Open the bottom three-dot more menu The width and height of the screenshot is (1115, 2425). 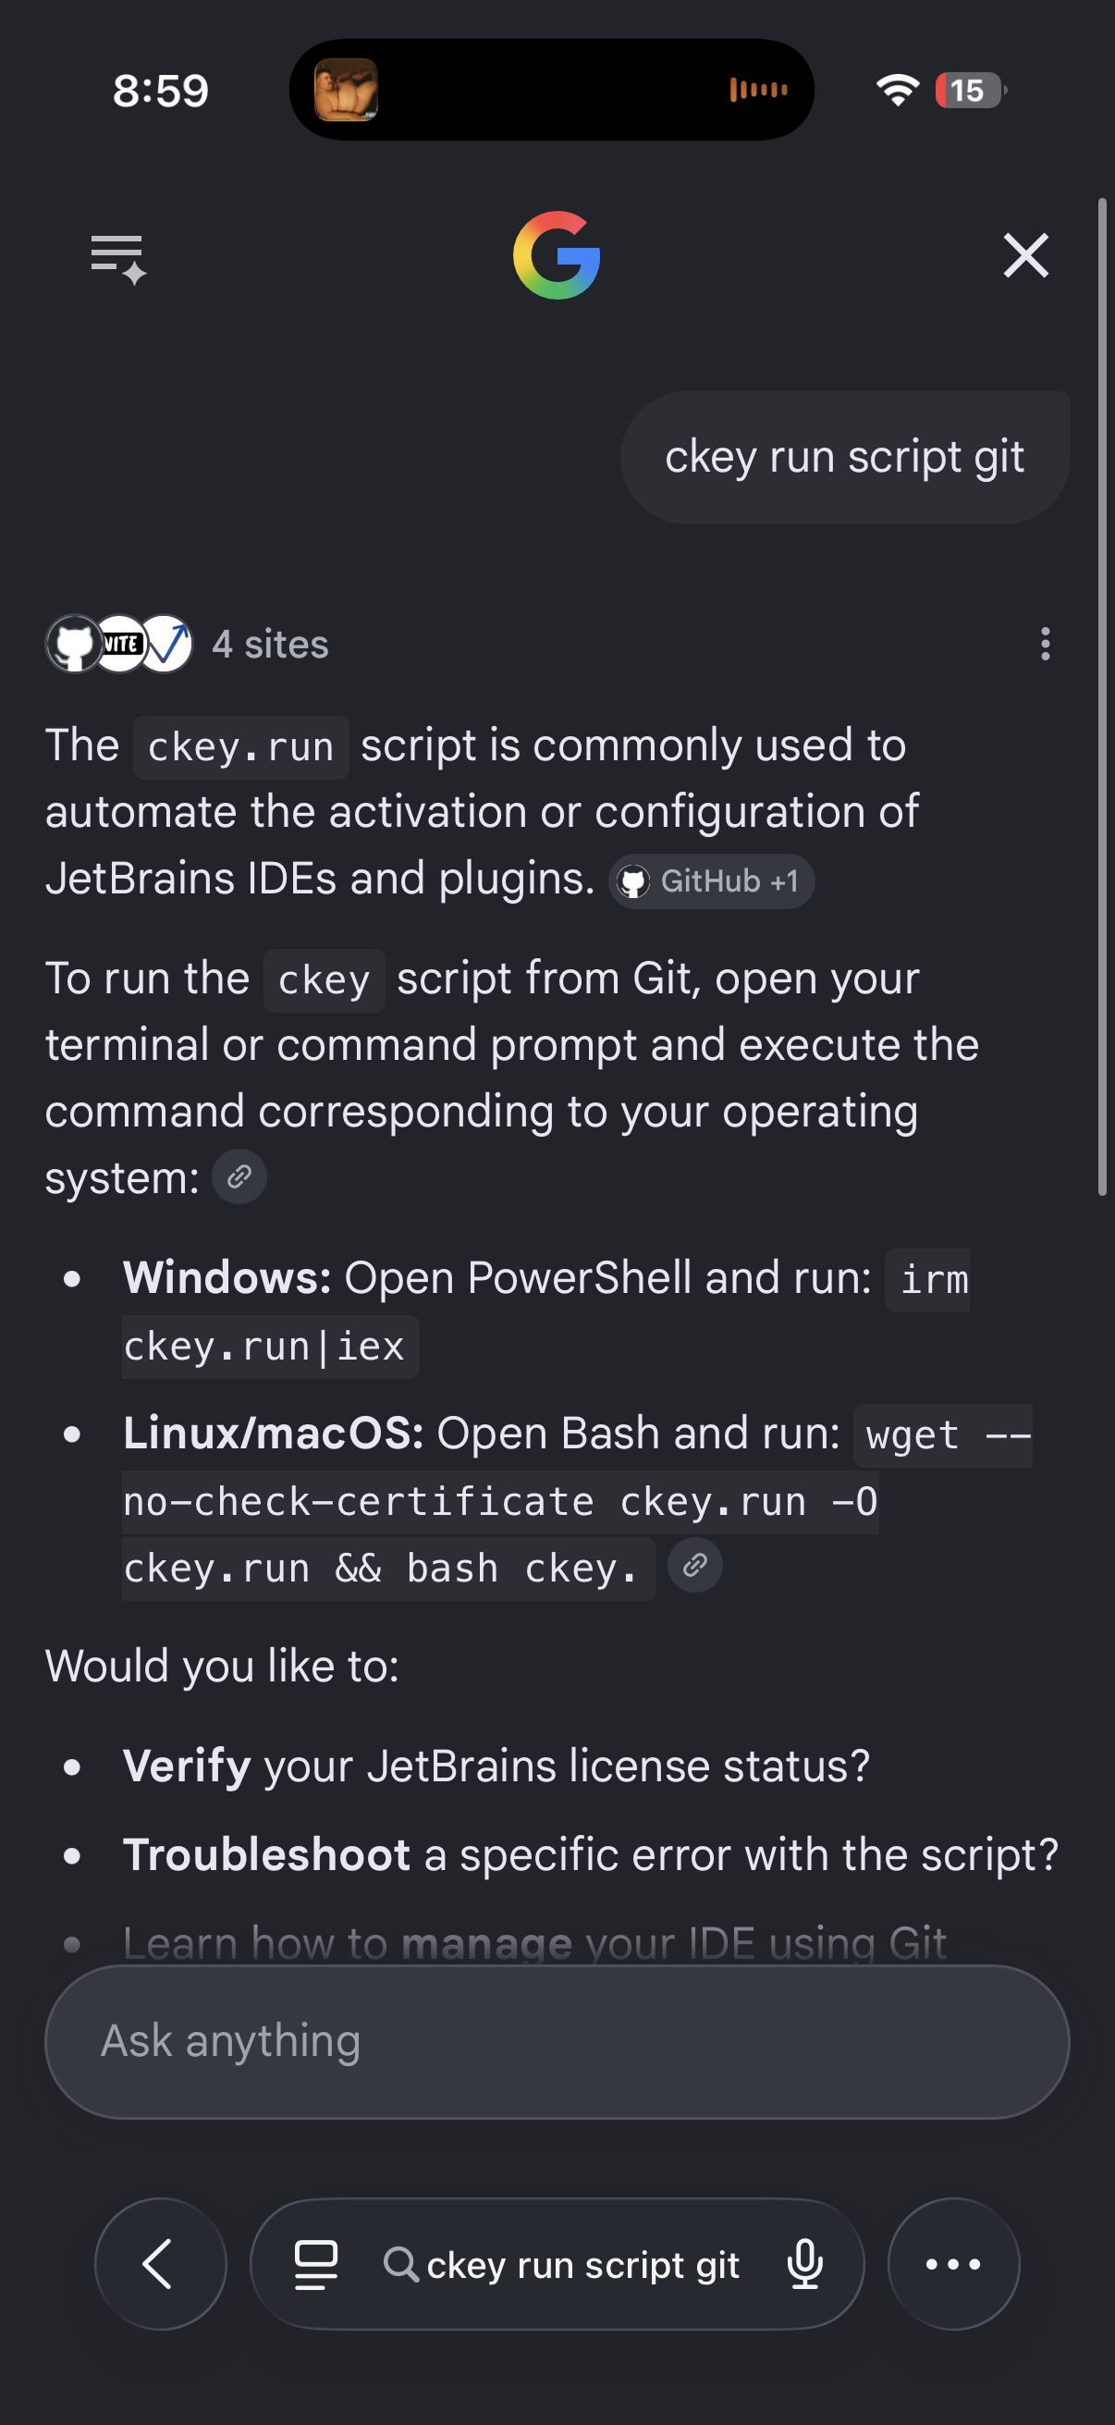[953, 2264]
